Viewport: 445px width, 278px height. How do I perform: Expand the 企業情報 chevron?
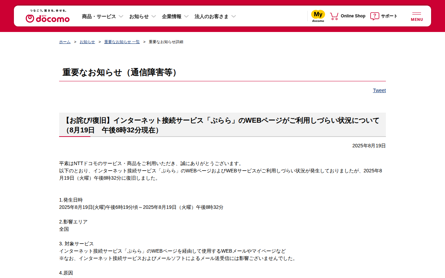[186, 16]
